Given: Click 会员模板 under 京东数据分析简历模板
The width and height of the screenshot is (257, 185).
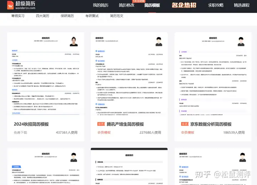Looking at the screenshot, I should (x=188, y=132).
